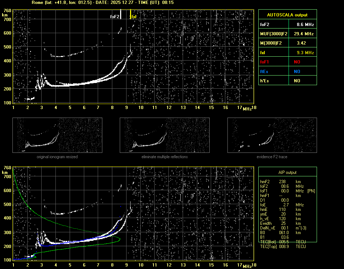Click the Rome station date and time title
344x269 pixels.
pos(102,2)
